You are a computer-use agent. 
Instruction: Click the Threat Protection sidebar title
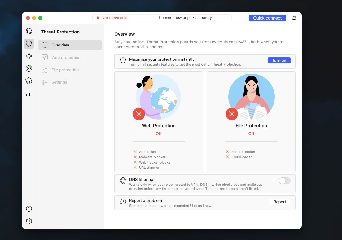click(x=60, y=32)
